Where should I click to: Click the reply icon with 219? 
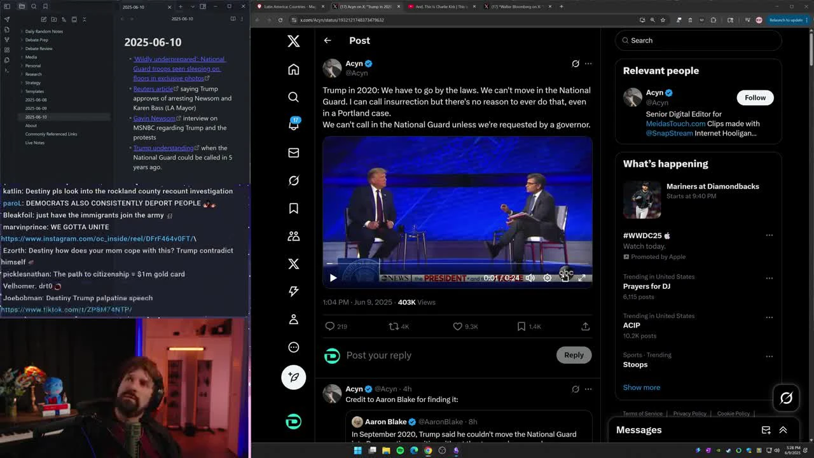click(x=329, y=326)
